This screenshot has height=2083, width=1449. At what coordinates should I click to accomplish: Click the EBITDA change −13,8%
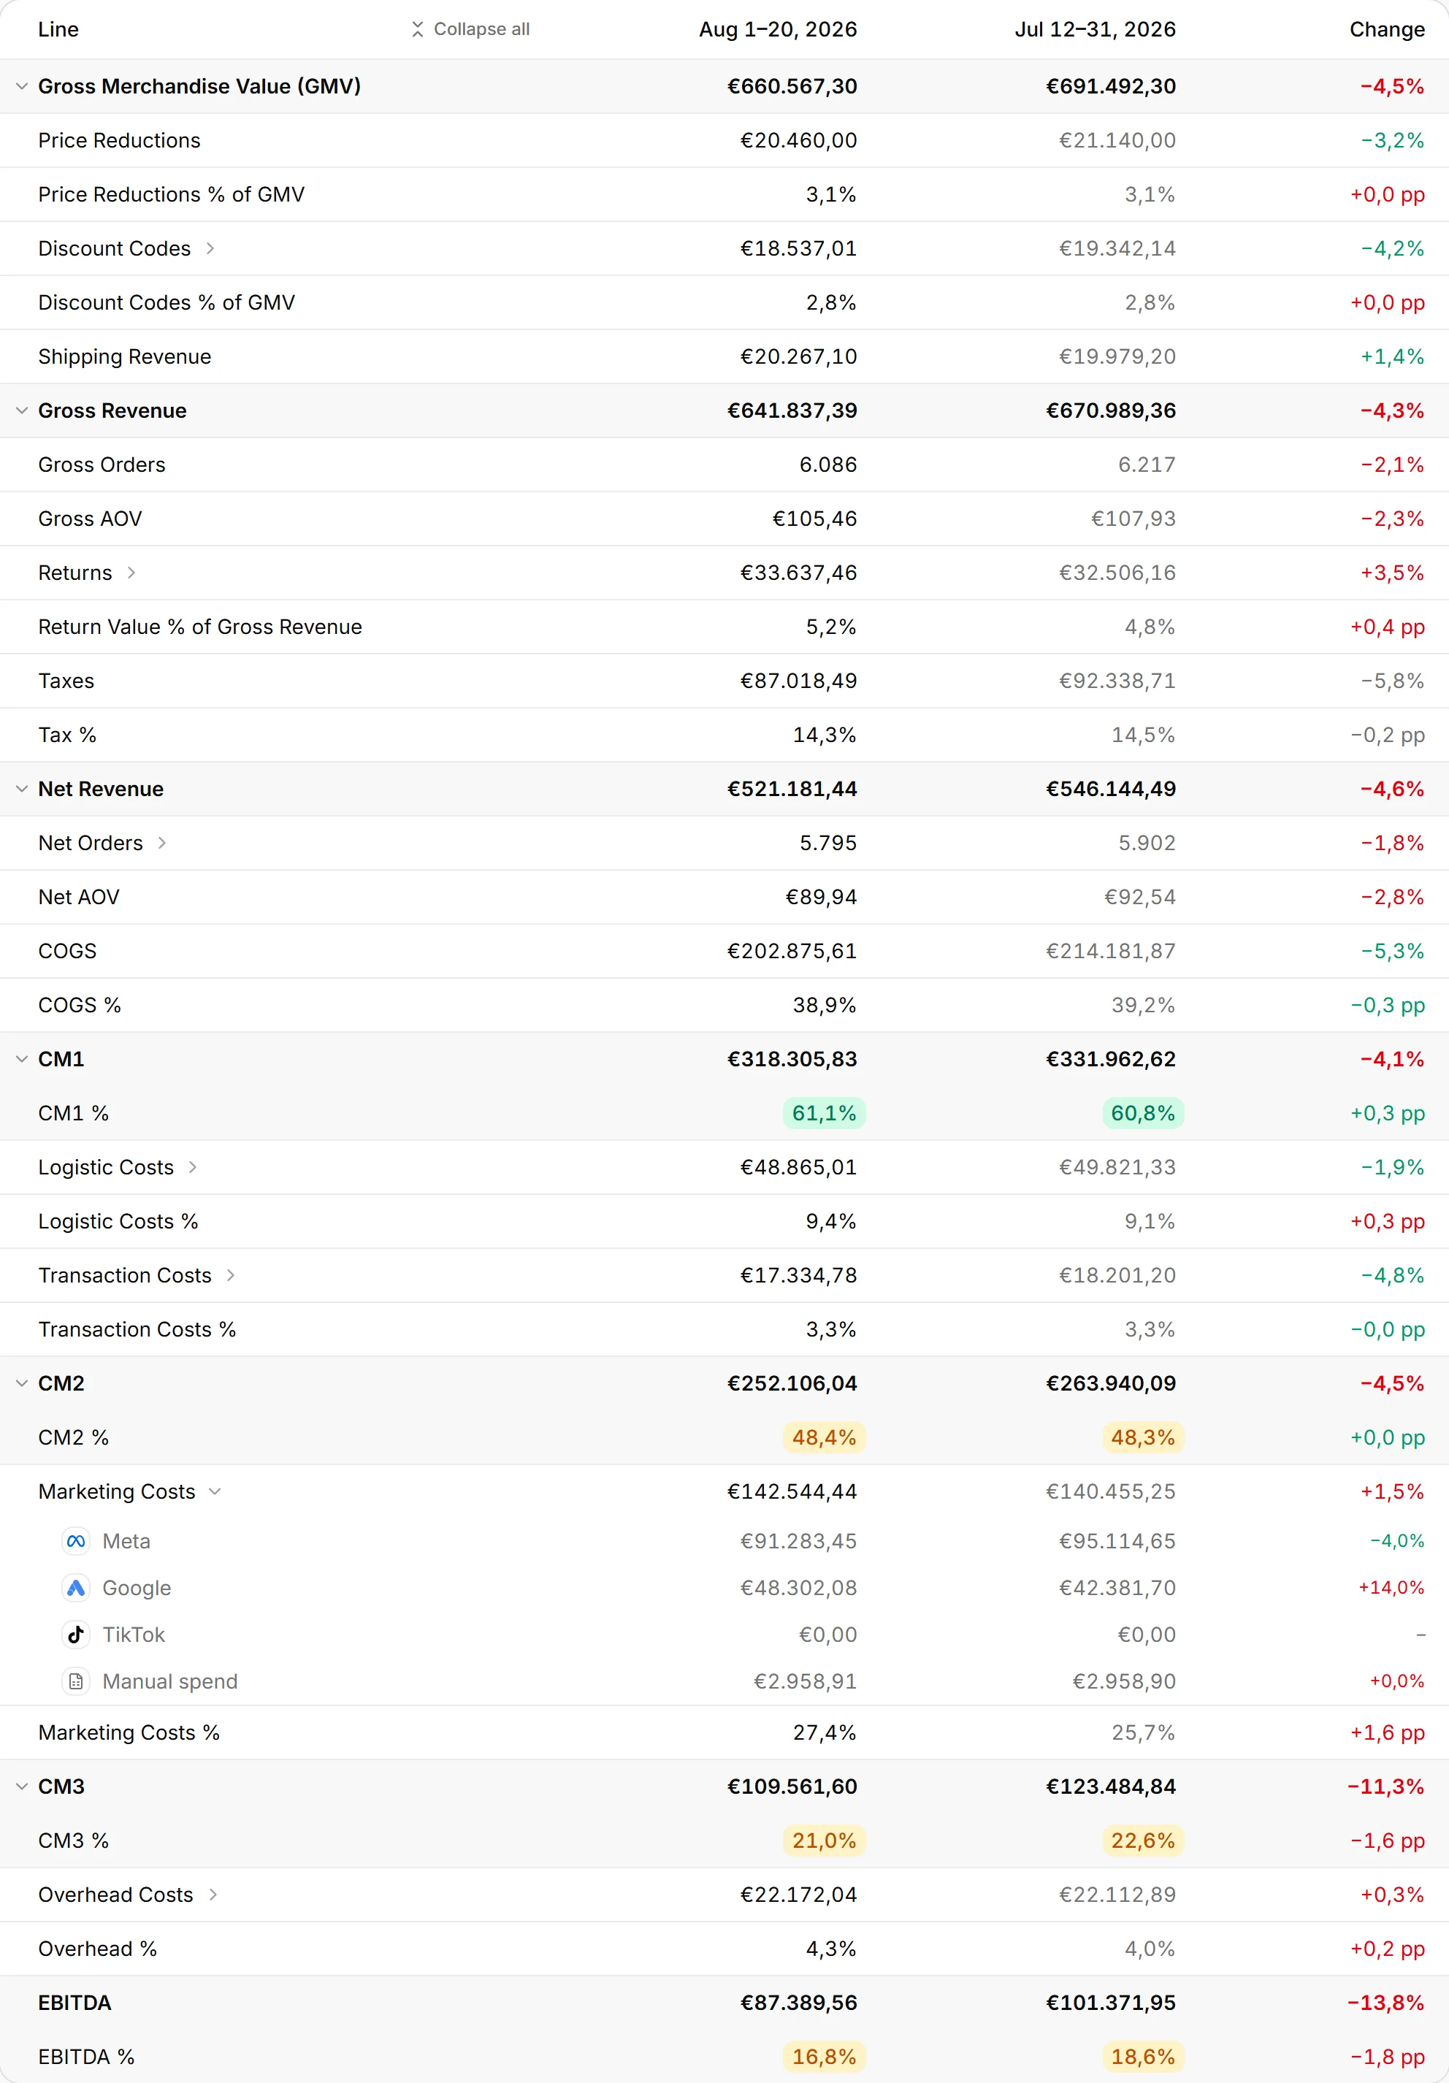click(1385, 2002)
